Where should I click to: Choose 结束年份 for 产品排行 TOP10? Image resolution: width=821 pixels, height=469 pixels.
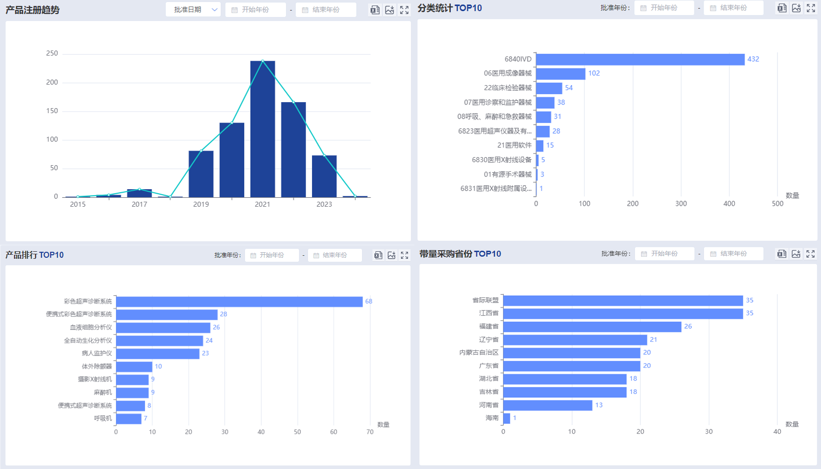[335, 255]
